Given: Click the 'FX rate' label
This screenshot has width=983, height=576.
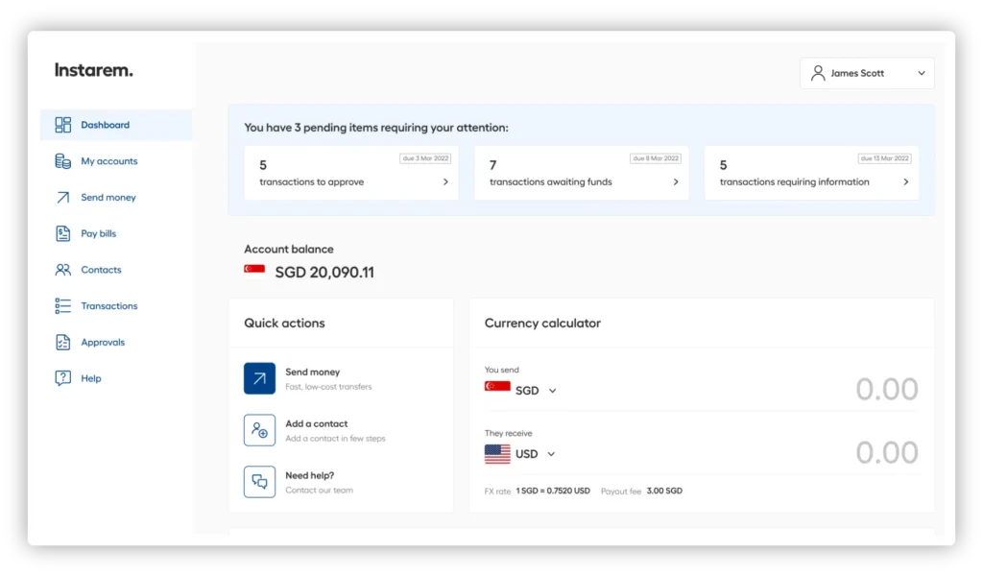Looking at the screenshot, I should pyautogui.click(x=498, y=492).
